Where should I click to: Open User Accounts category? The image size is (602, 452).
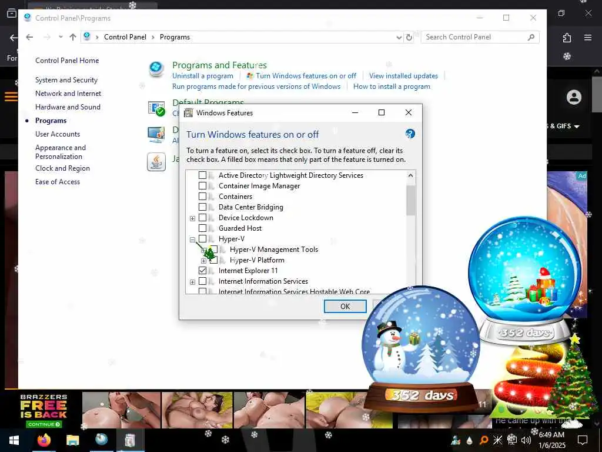[58, 134]
